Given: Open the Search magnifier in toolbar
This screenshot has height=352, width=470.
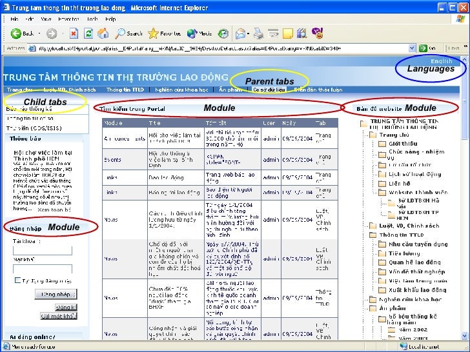Looking at the screenshot, I should point(120,34).
